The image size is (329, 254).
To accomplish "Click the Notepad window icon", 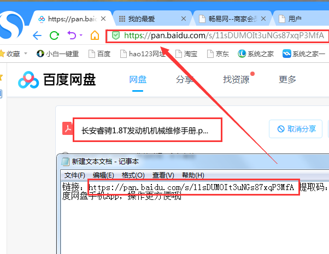I will (65, 162).
